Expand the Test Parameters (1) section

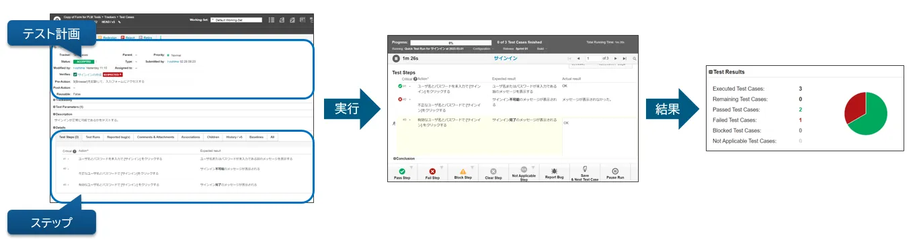tap(69, 106)
